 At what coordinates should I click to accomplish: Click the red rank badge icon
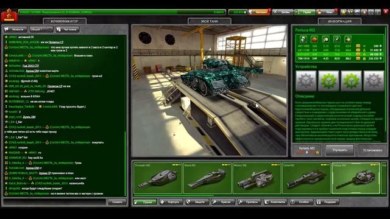[x=9, y=15]
